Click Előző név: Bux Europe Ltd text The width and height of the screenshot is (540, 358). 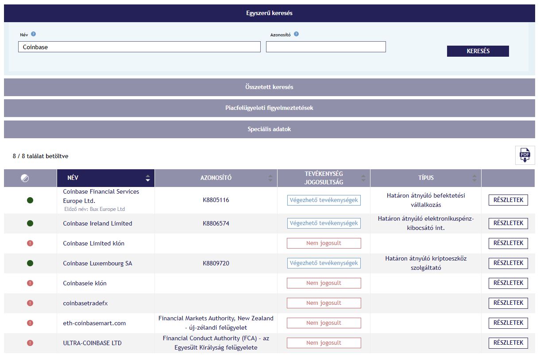[x=94, y=209]
